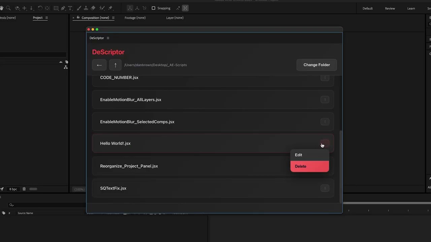Screen dimensions: 431x242
Task: Select the Brush tool
Action: click(x=79, y=8)
